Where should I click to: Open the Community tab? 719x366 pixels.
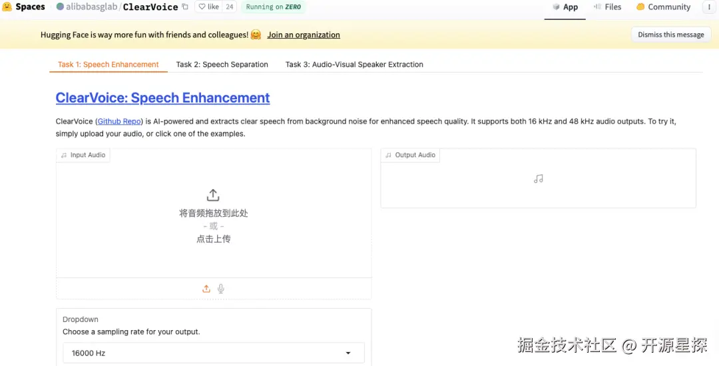point(664,7)
